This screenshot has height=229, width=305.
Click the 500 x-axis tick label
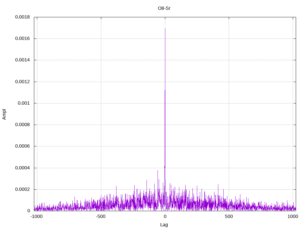[x=229, y=216]
